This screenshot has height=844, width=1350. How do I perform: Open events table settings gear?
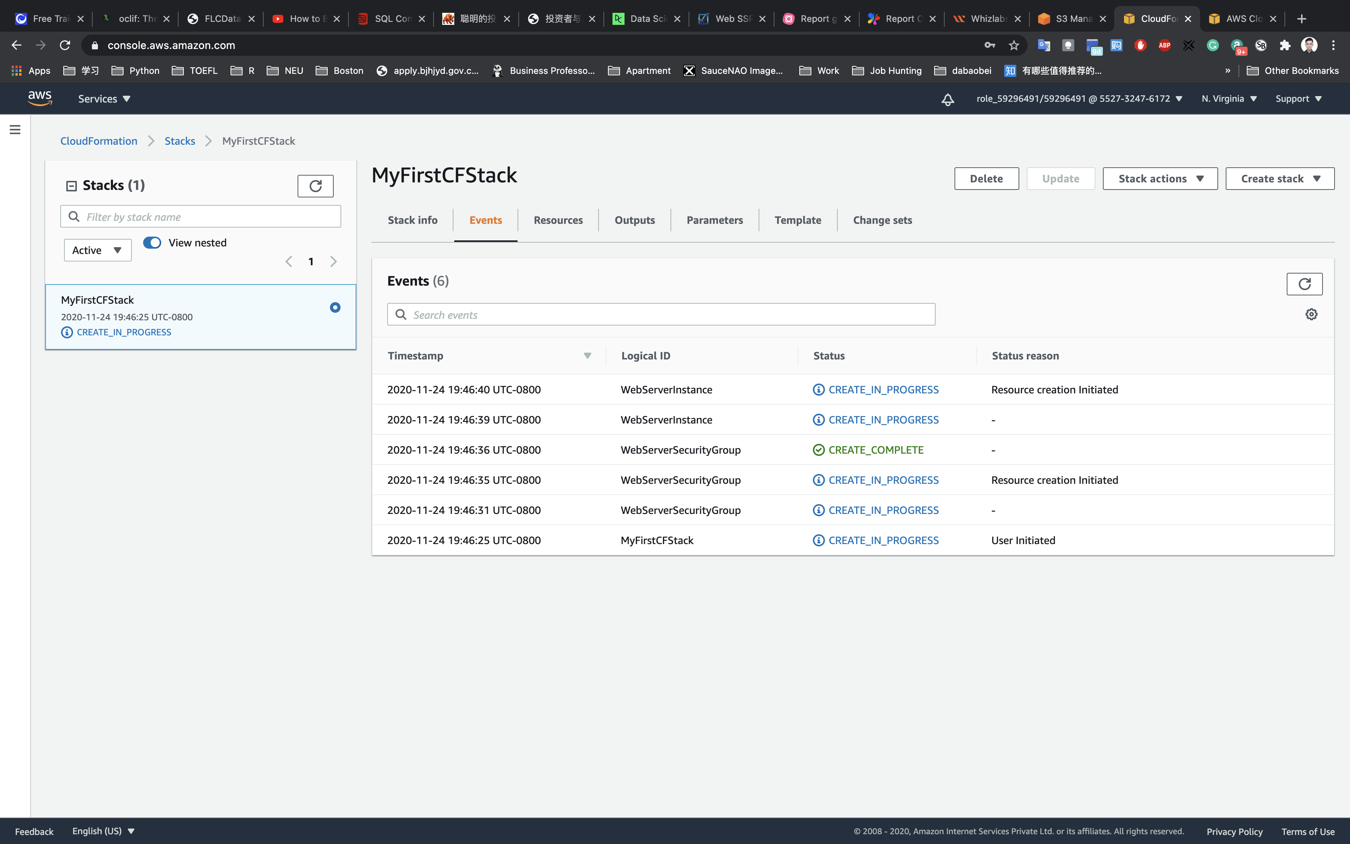pyautogui.click(x=1311, y=314)
